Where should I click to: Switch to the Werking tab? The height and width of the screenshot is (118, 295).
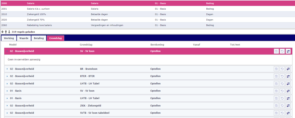9,38
